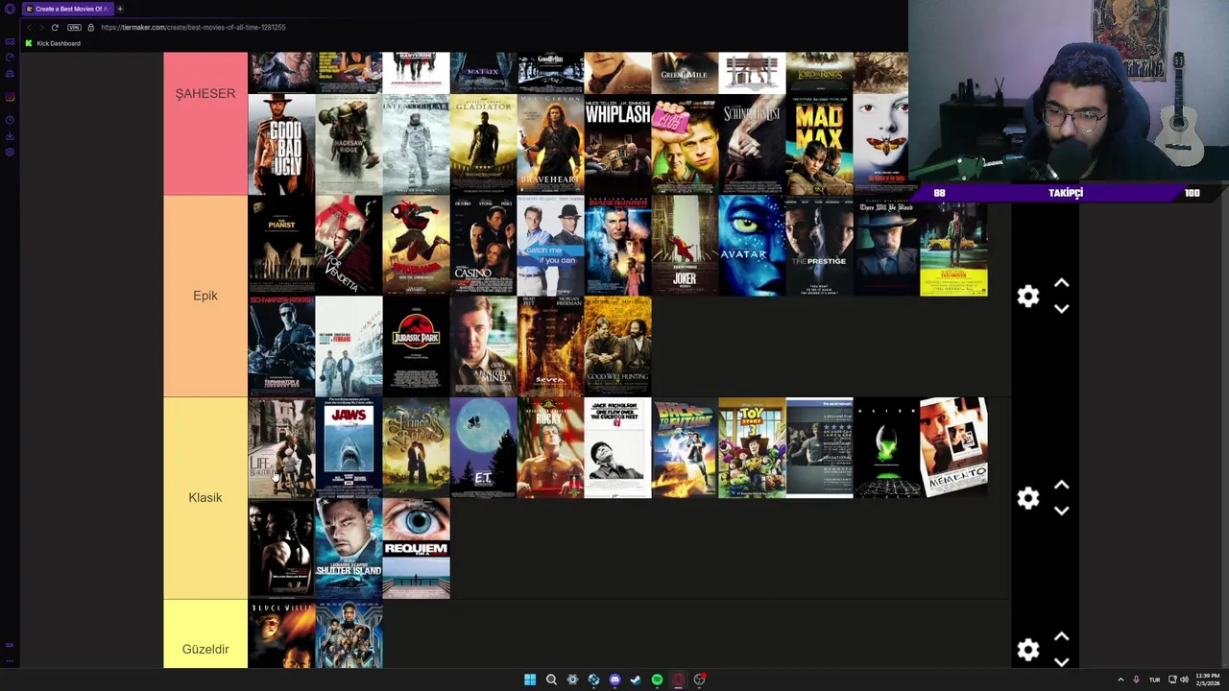Move the Güzeldir tier down with arrow
Screen dimensions: 1229x691
(1061, 661)
